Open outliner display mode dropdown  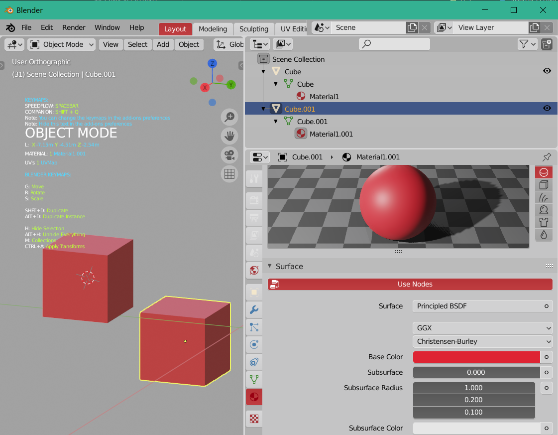coord(283,44)
